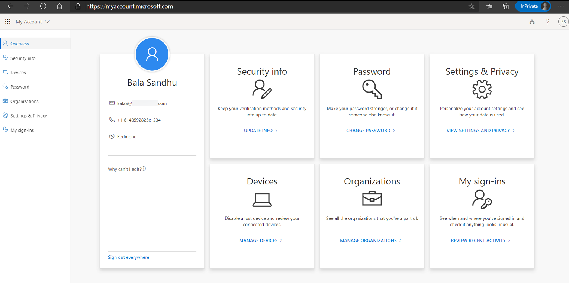The image size is (569, 283).
Task: Click the browser refresh icon
Action: pos(43,6)
